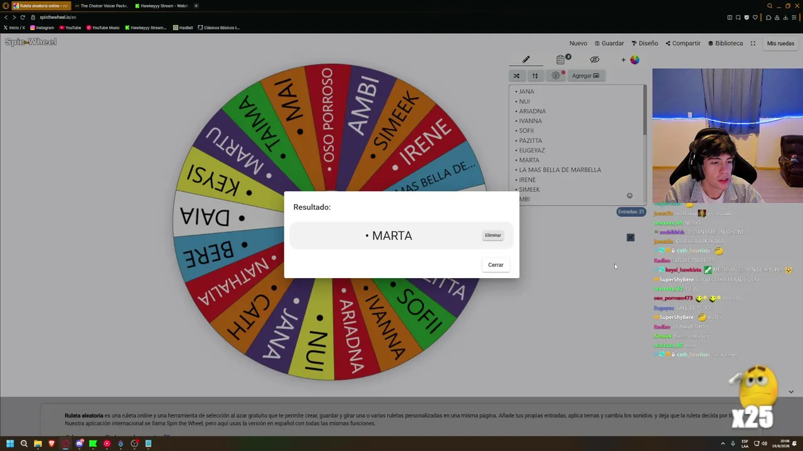Close the result dialog with Cerrar
Viewport: 803px width, 451px height.
496,265
